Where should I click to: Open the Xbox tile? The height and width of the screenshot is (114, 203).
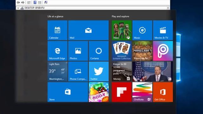click(122, 30)
